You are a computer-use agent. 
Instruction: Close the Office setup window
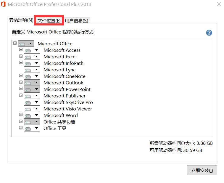point(219,4)
